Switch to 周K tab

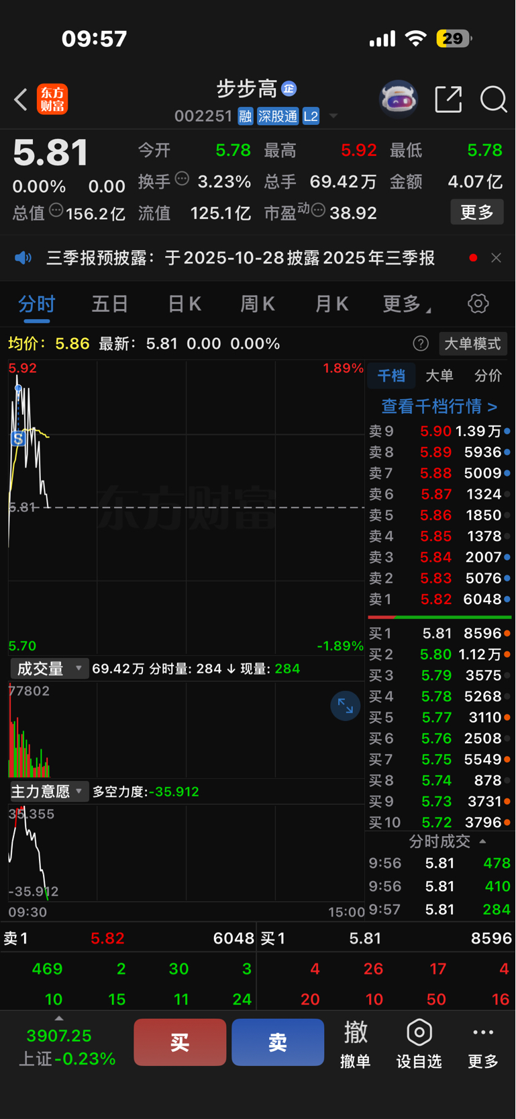click(258, 304)
